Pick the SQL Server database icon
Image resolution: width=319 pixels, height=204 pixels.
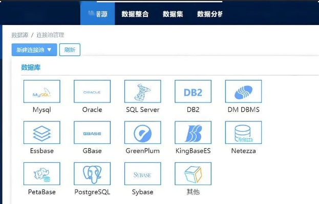(142, 92)
